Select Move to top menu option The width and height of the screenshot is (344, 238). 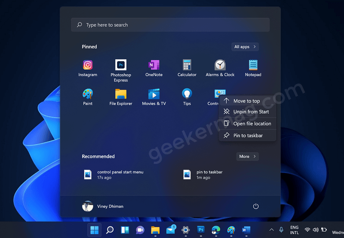coord(248,101)
